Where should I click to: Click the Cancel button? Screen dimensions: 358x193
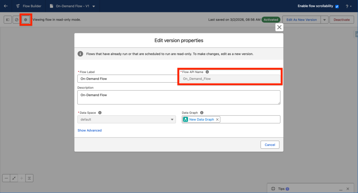pyautogui.click(x=270, y=145)
